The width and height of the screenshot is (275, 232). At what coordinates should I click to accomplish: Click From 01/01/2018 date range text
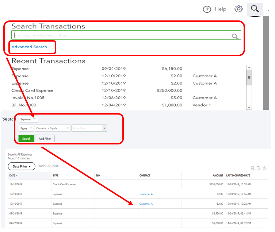click(x=48, y=166)
